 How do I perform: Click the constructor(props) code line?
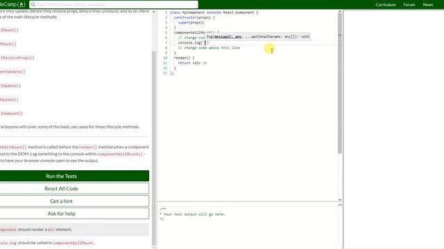[194, 17]
